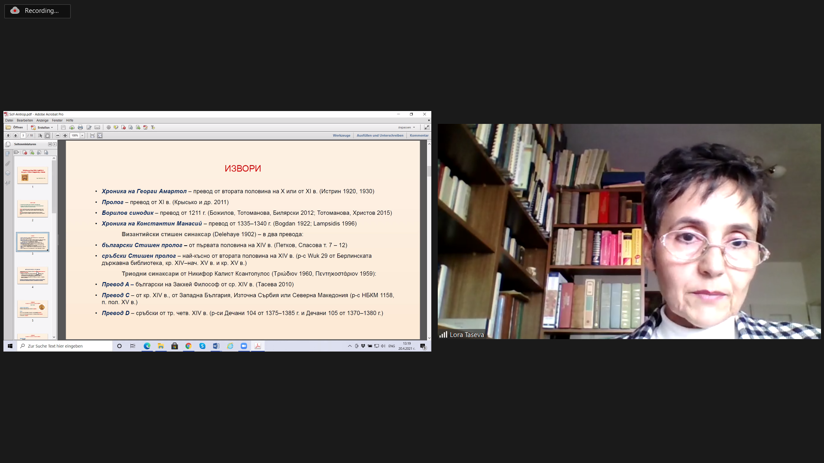Activate the text Selection tool
Screen dimensions: 824x463
coord(40,135)
